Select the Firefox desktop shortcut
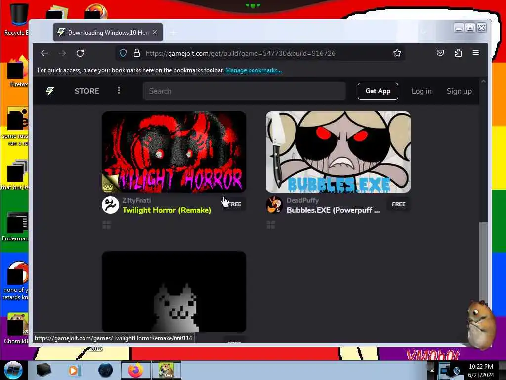The image size is (506, 380). coord(18,71)
